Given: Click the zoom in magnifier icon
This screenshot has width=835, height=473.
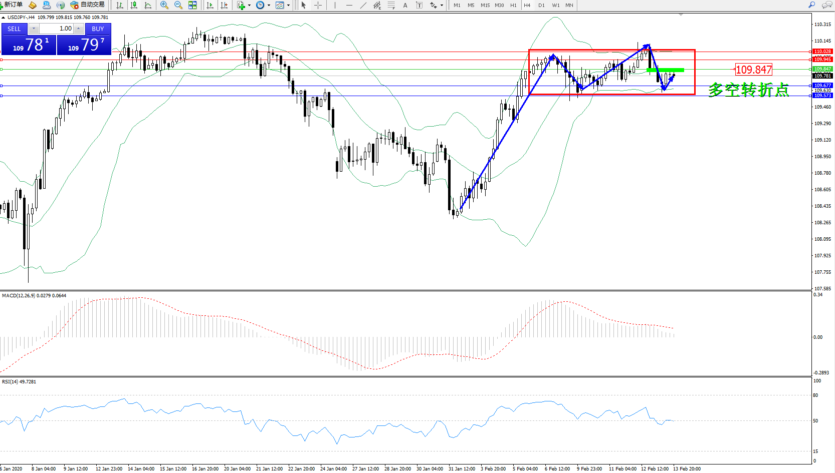Looking at the screenshot, I should [164, 5].
